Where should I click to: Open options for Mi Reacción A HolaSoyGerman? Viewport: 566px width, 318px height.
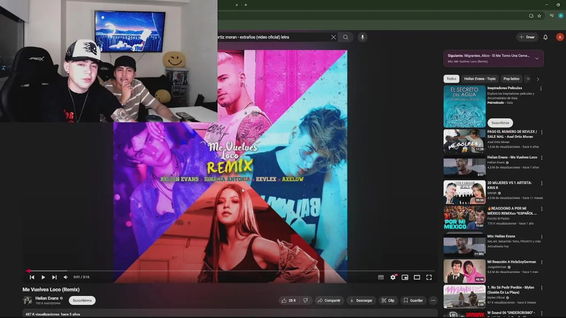pyautogui.click(x=542, y=262)
